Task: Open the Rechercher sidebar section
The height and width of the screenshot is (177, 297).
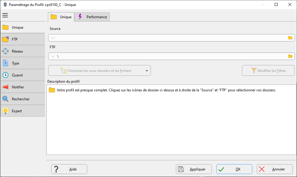Action: click(x=23, y=99)
